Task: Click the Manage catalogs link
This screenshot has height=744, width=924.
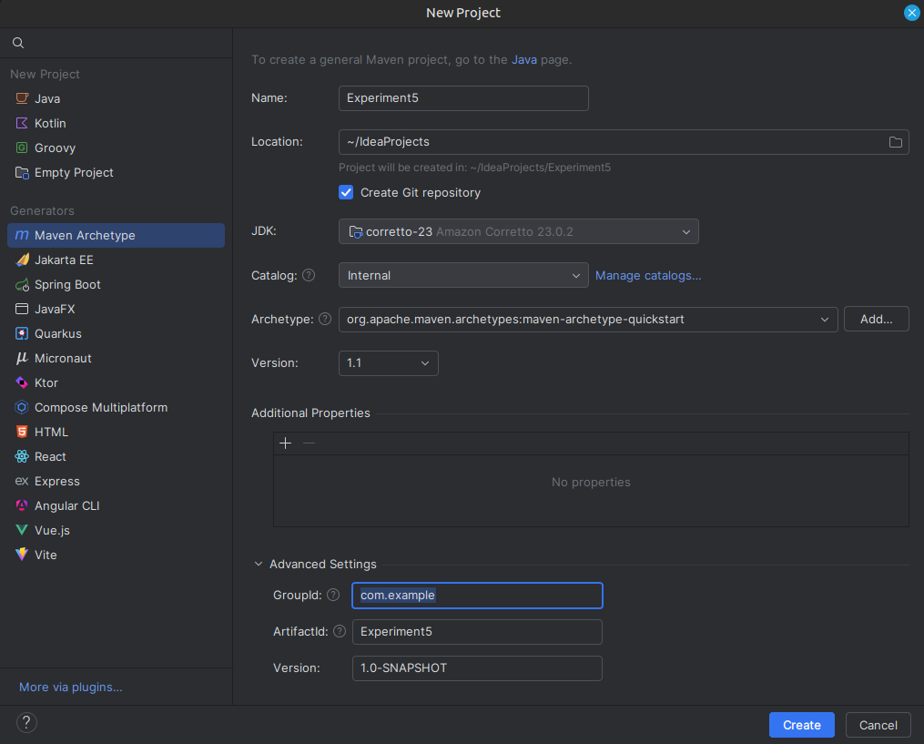Action: [x=647, y=274]
